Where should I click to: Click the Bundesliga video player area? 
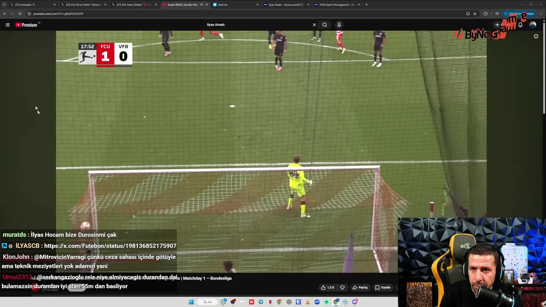coord(271,151)
